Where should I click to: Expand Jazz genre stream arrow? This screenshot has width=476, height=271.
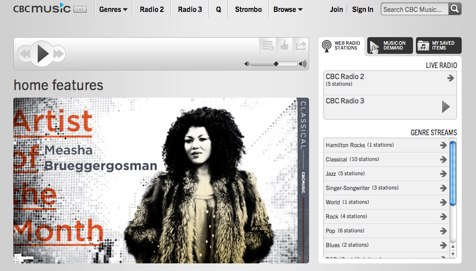[x=443, y=174]
